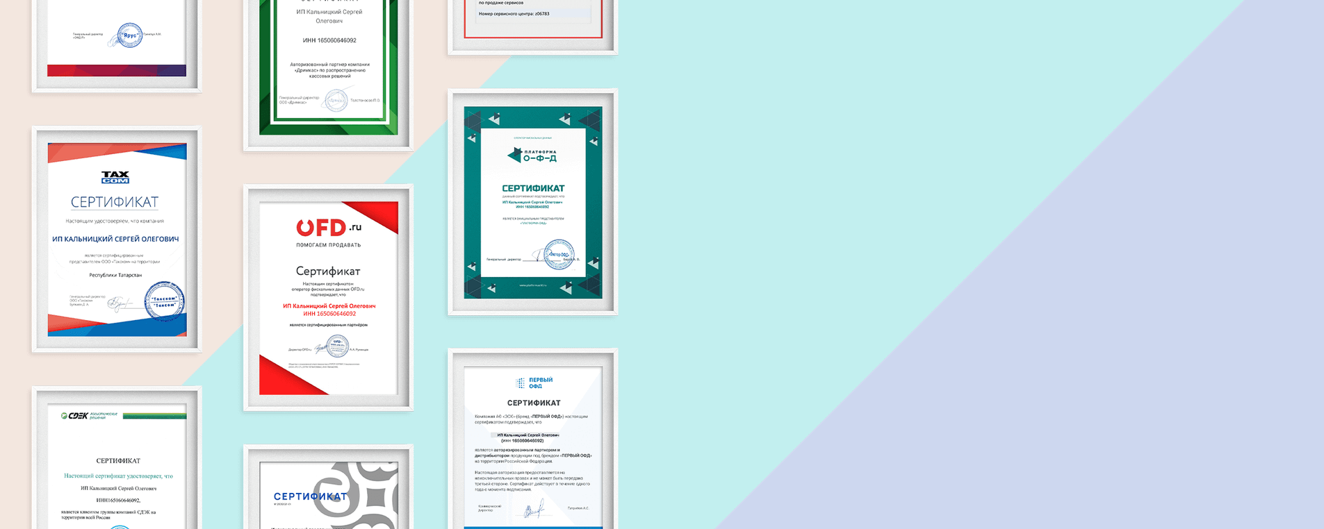Click the OFD.ru round stamp
Screen dimensions: 1324x529
[338, 346]
